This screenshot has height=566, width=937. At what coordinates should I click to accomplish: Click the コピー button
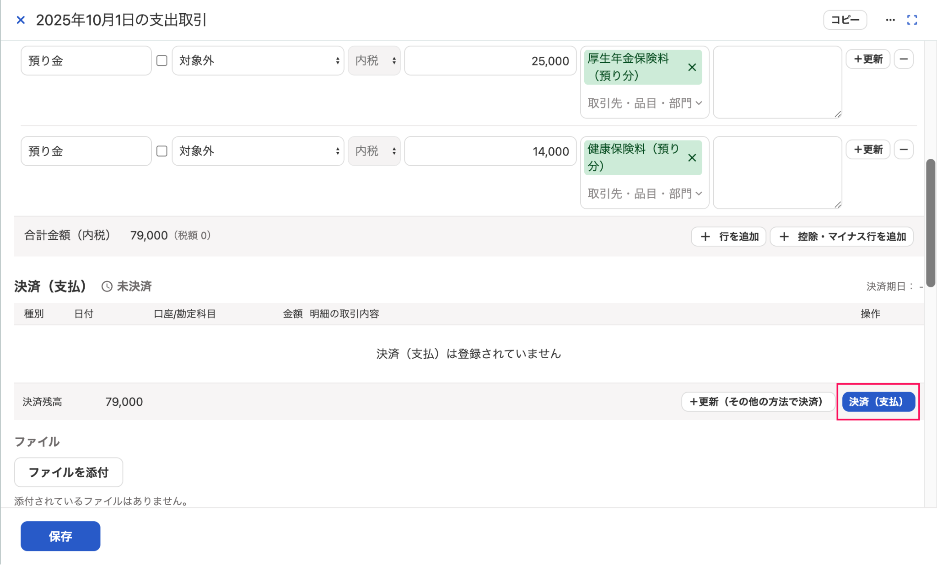coord(845,20)
